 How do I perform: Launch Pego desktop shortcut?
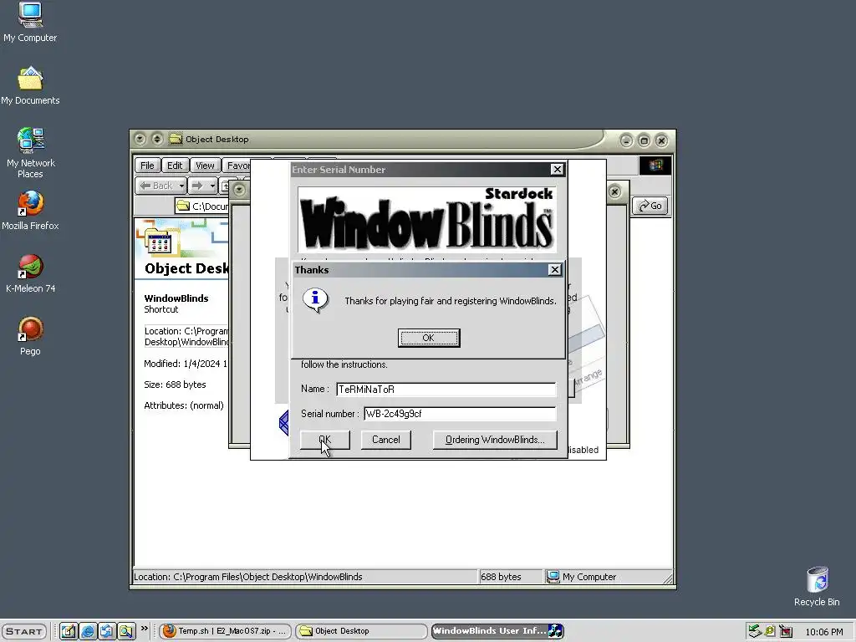pyautogui.click(x=30, y=336)
